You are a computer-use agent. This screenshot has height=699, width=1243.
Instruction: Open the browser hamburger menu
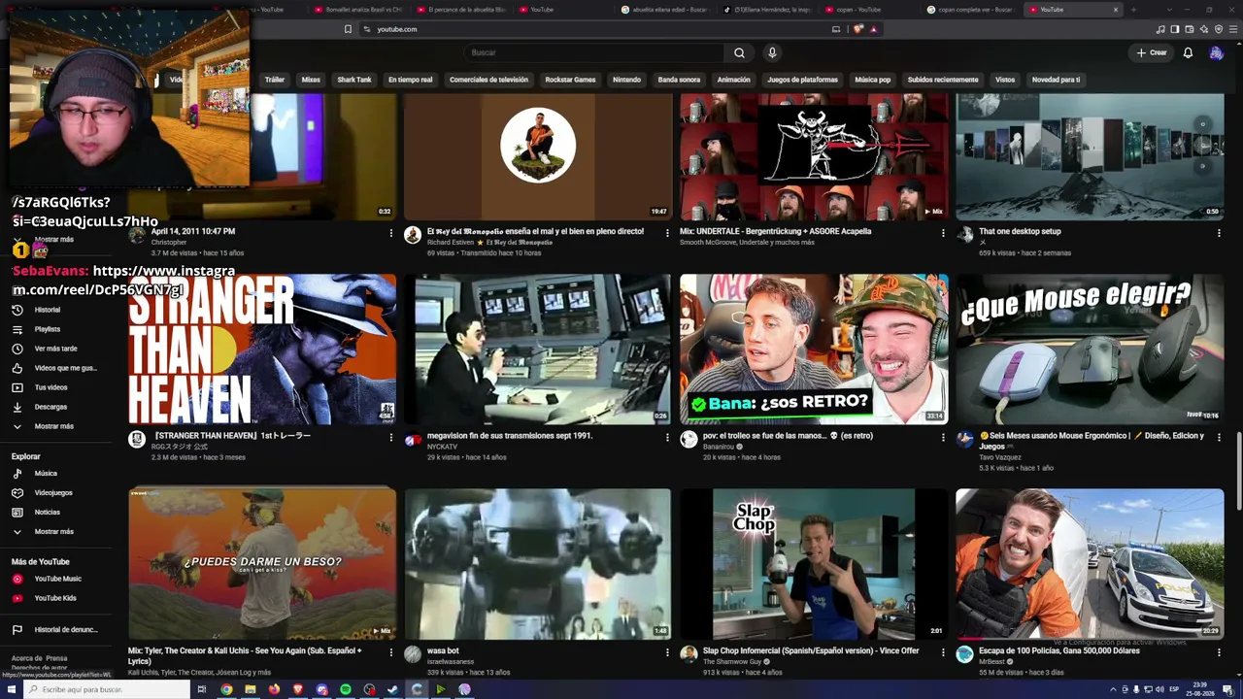point(1233,29)
